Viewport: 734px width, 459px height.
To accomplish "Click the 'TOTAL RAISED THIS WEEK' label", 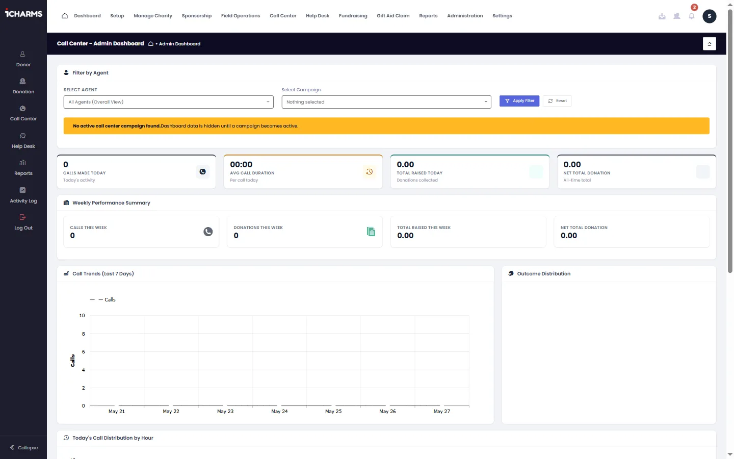I will pyautogui.click(x=424, y=228).
